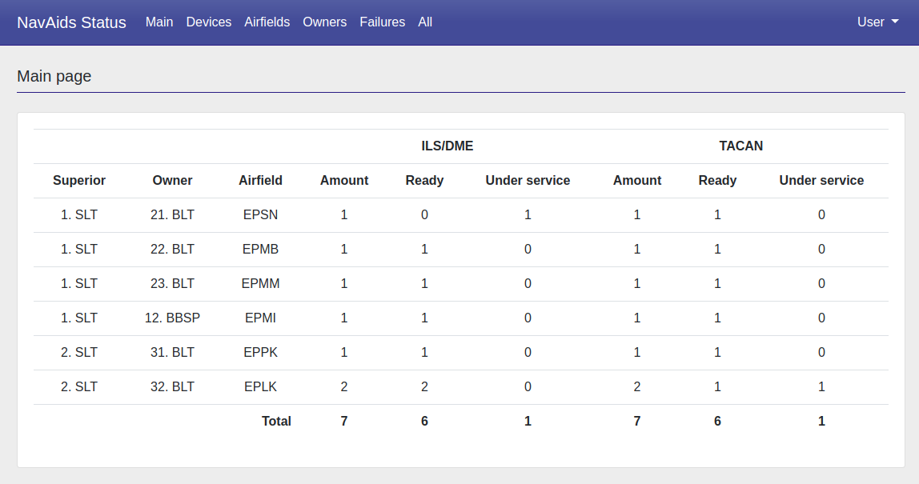Select airfield cell EPMI

coord(260,318)
